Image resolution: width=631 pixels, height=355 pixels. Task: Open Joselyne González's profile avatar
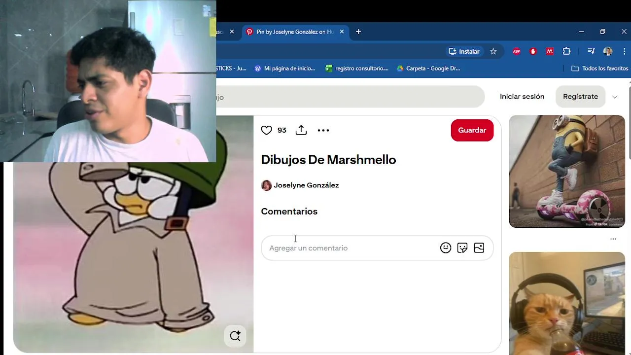(266, 185)
